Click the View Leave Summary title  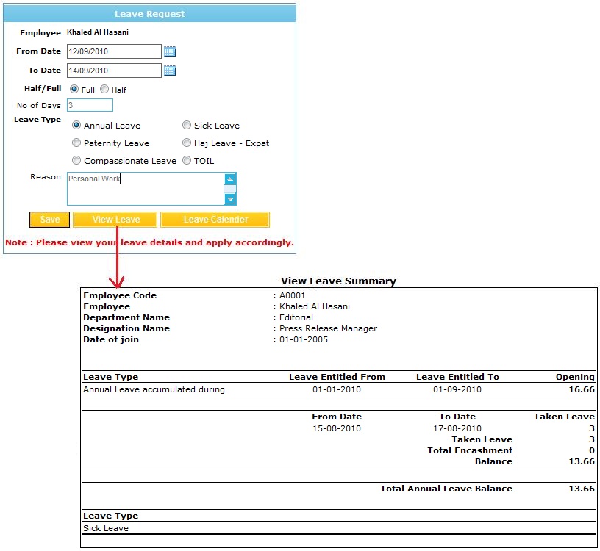tap(338, 281)
